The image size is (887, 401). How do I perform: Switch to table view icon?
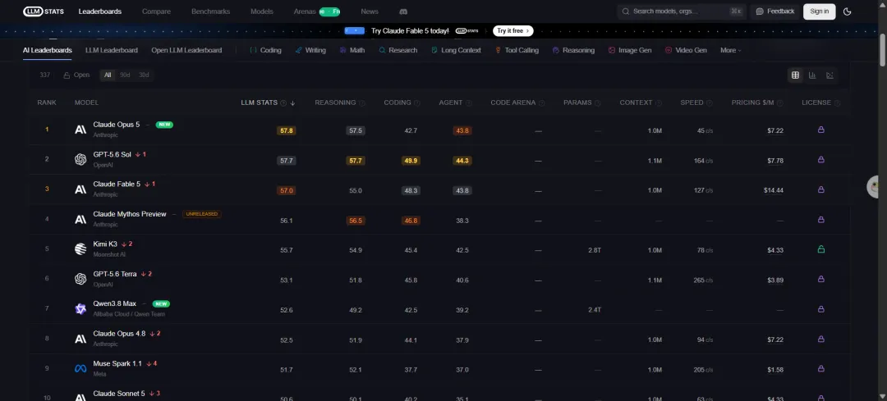pyautogui.click(x=795, y=75)
